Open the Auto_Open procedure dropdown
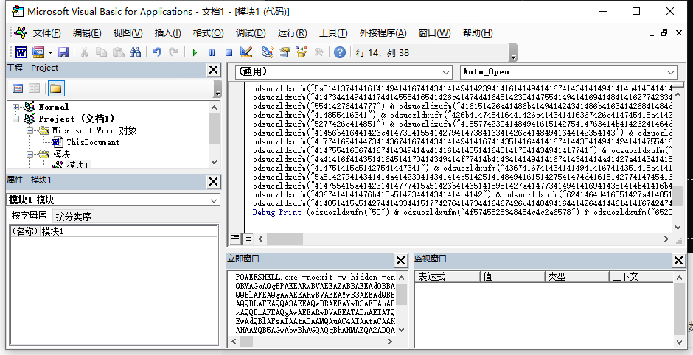 (671, 72)
